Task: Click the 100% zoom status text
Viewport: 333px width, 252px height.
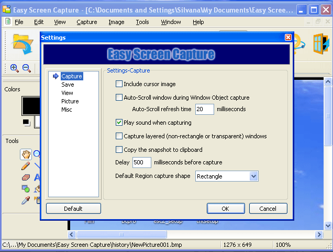Action: (283, 245)
